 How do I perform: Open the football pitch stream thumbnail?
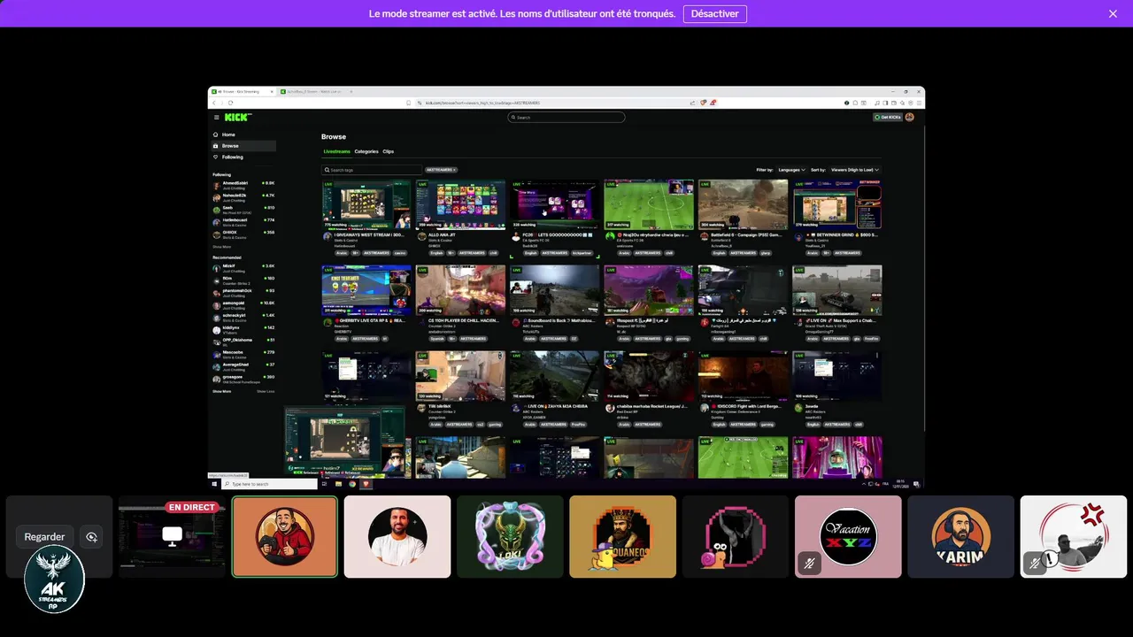tap(649, 204)
